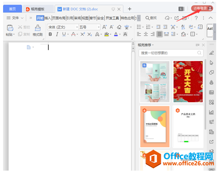Screen dimensions: 217x171
Task: Open the 开始 ribbon tab
Action: point(40,18)
